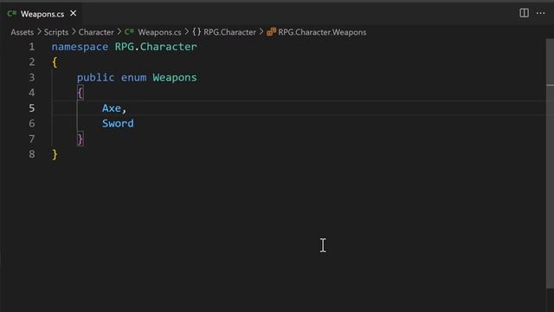Expand the chevron after the Character breadcrumb
The height and width of the screenshot is (312, 554).
[119, 32]
